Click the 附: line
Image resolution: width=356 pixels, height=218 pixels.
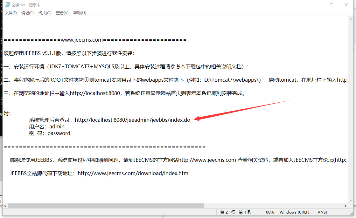tap(7, 113)
